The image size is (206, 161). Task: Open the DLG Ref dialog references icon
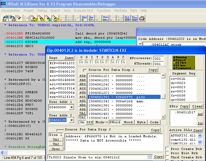tap(127, 18)
